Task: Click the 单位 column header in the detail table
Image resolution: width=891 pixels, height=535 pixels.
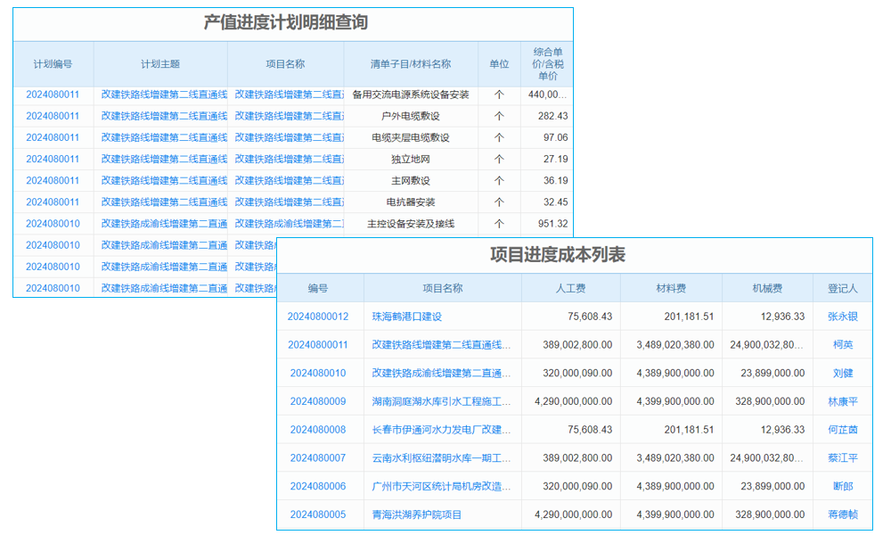Action: pyautogui.click(x=499, y=63)
